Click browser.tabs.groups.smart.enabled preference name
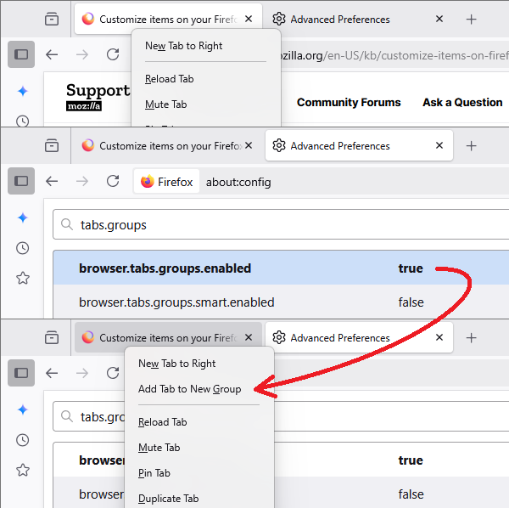The image size is (509, 508). point(176,302)
